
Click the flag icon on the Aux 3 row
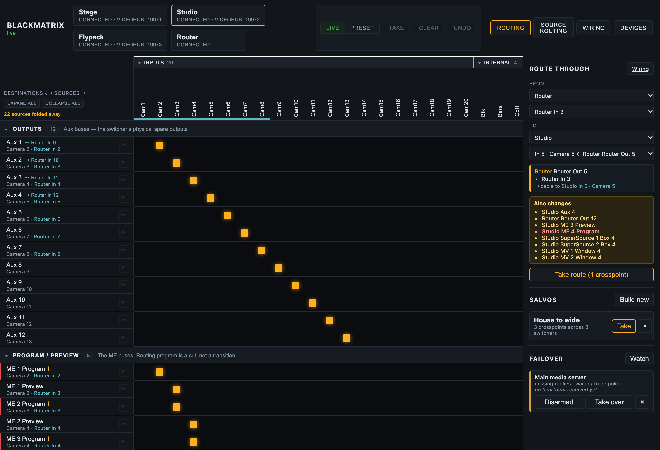pos(124,180)
